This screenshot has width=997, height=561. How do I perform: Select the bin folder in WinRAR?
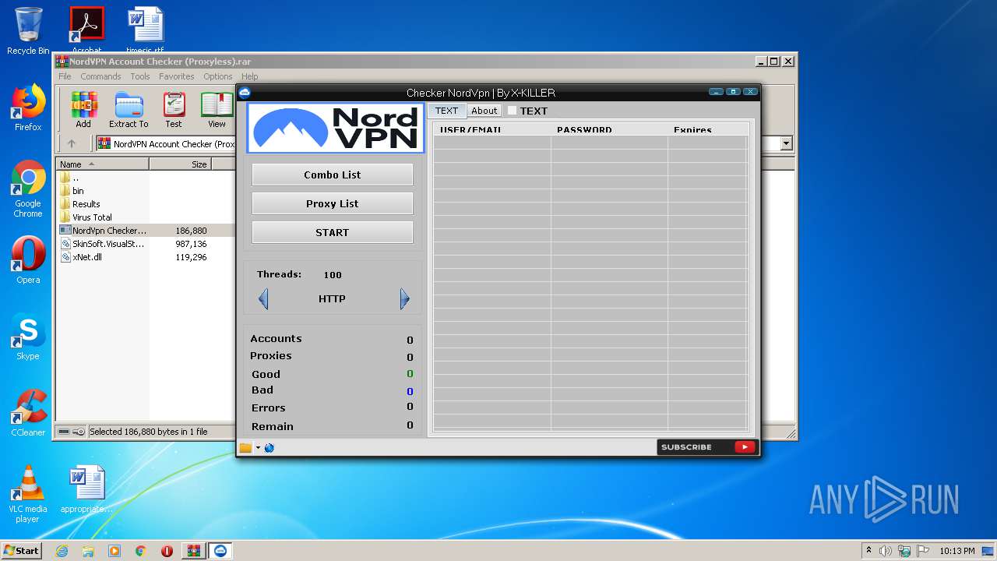[78, 191]
